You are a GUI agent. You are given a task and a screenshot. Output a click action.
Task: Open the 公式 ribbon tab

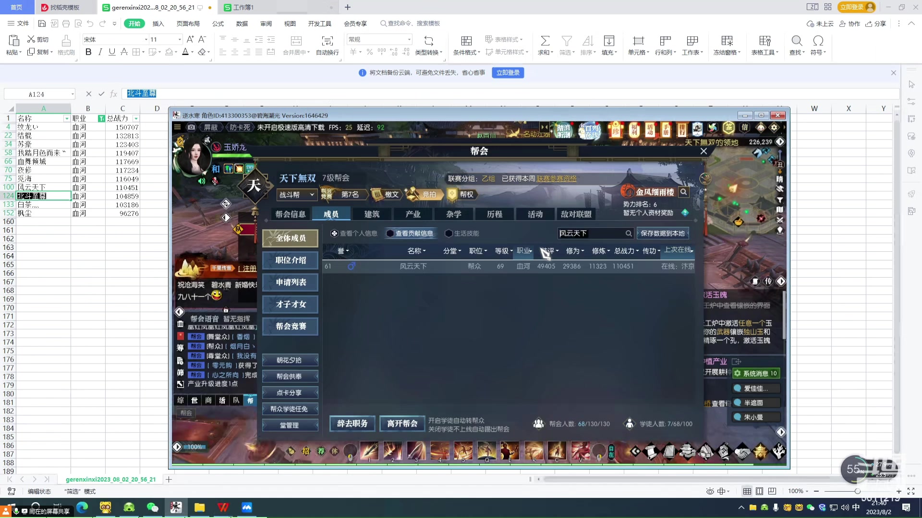(218, 24)
